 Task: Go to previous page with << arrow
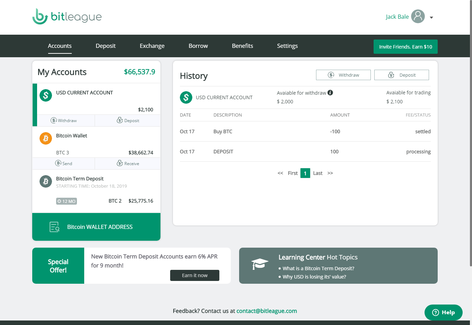280,173
